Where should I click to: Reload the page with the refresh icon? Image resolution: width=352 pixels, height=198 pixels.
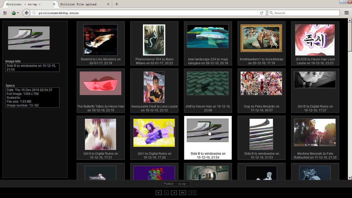[262, 13]
